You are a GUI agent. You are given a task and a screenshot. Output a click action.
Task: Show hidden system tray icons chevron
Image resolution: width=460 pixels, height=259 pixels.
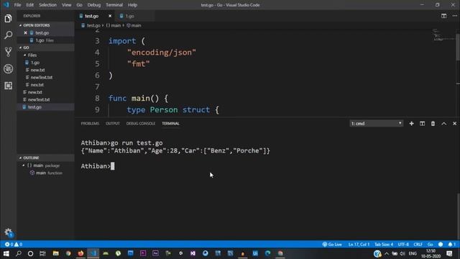(x=387, y=253)
